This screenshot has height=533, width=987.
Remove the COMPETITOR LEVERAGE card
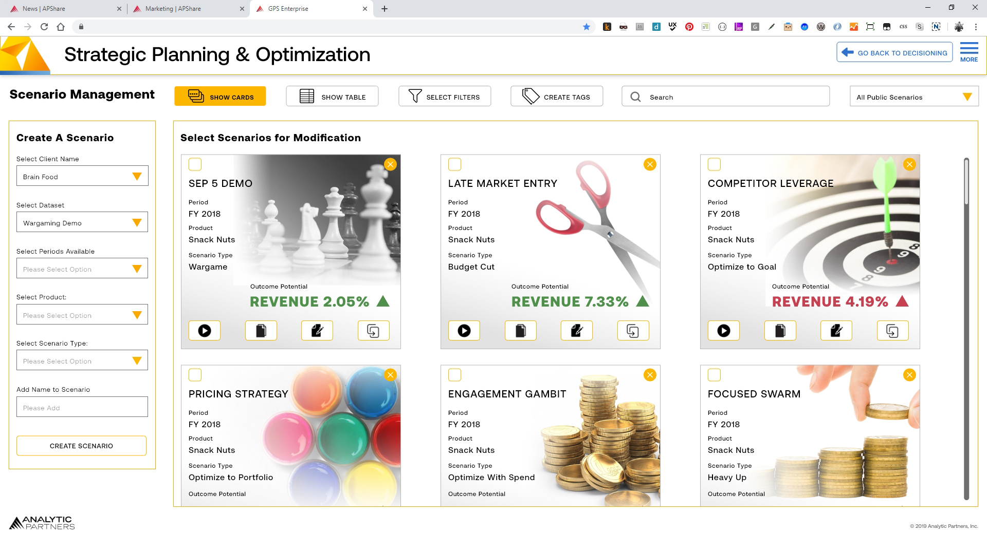(910, 164)
